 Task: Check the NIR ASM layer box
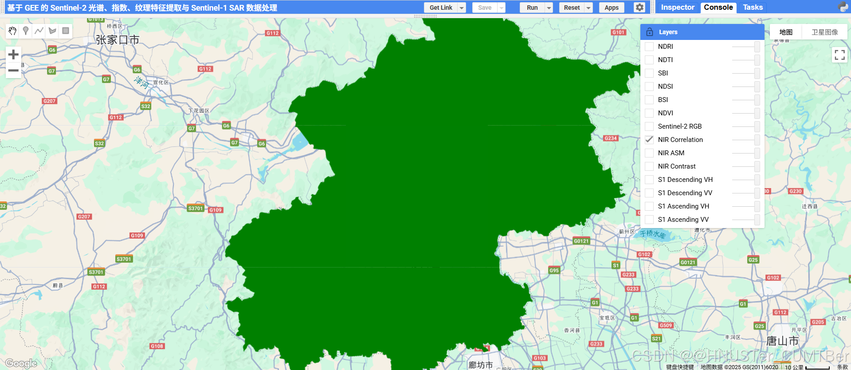pyautogui.click(x=649, y=153)
